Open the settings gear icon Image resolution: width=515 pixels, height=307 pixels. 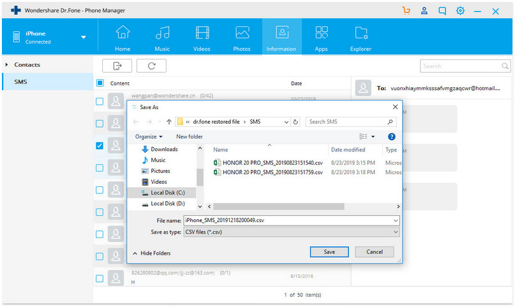[x=460, y=11]
